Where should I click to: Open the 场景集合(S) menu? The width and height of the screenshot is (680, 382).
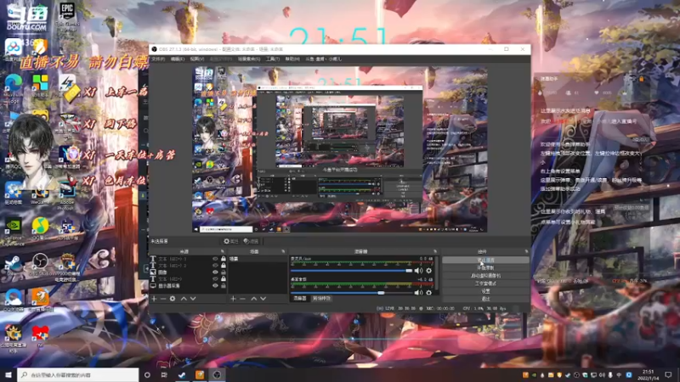tap(249, 59)
